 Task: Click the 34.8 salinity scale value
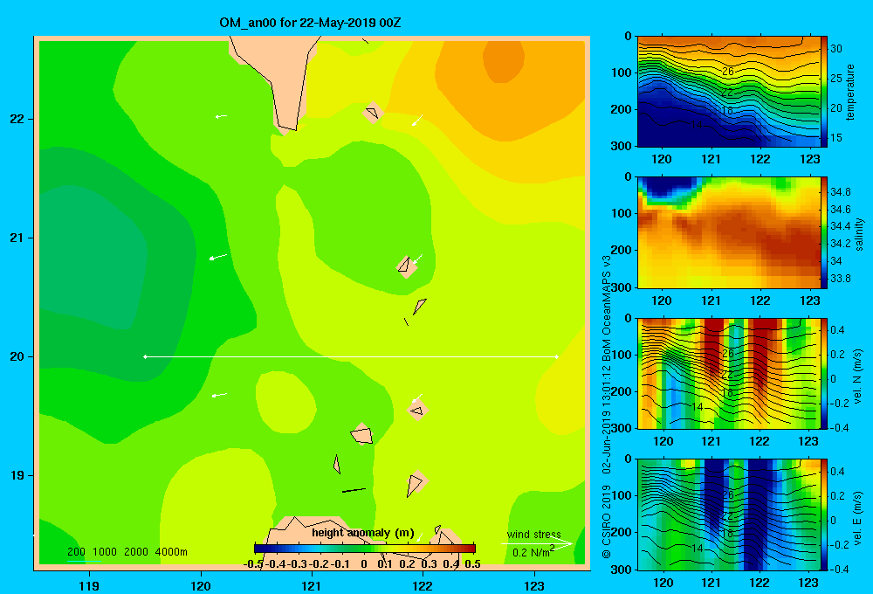840,191
